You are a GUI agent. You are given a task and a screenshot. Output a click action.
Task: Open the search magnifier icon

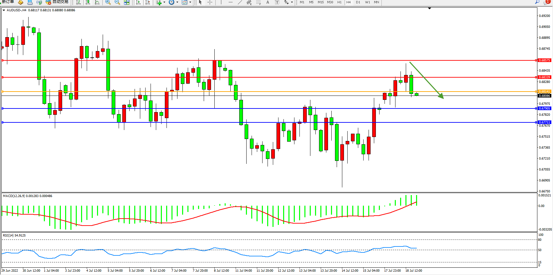pos(537,2)
